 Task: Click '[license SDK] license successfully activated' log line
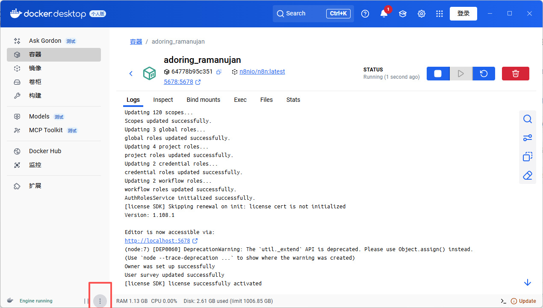tap(193, 284)
